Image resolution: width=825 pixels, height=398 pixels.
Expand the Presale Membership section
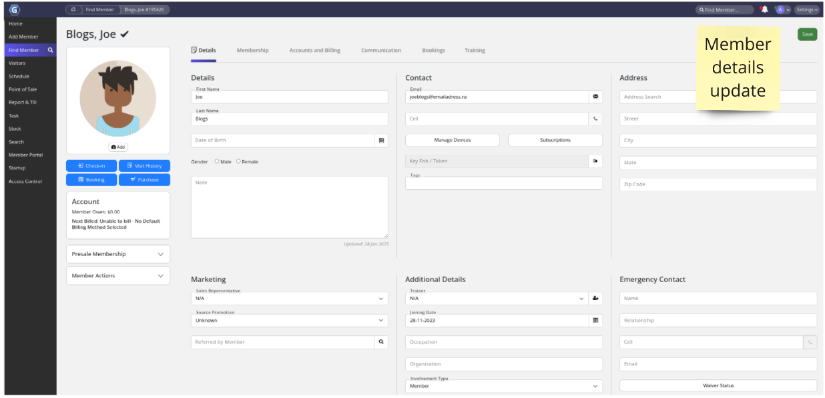(118, 254)
